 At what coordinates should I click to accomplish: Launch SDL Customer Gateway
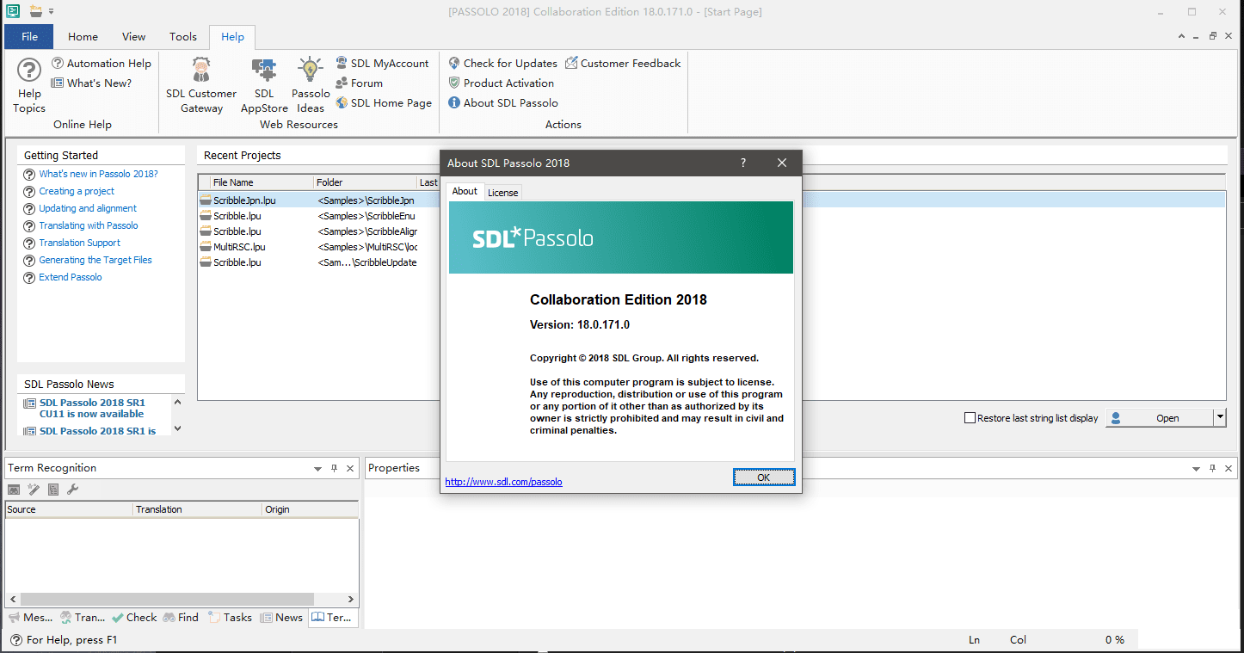click(x=201, y=85)
